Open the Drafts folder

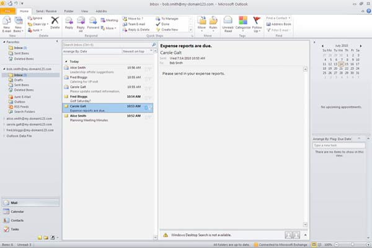click(x=19, y=80)
